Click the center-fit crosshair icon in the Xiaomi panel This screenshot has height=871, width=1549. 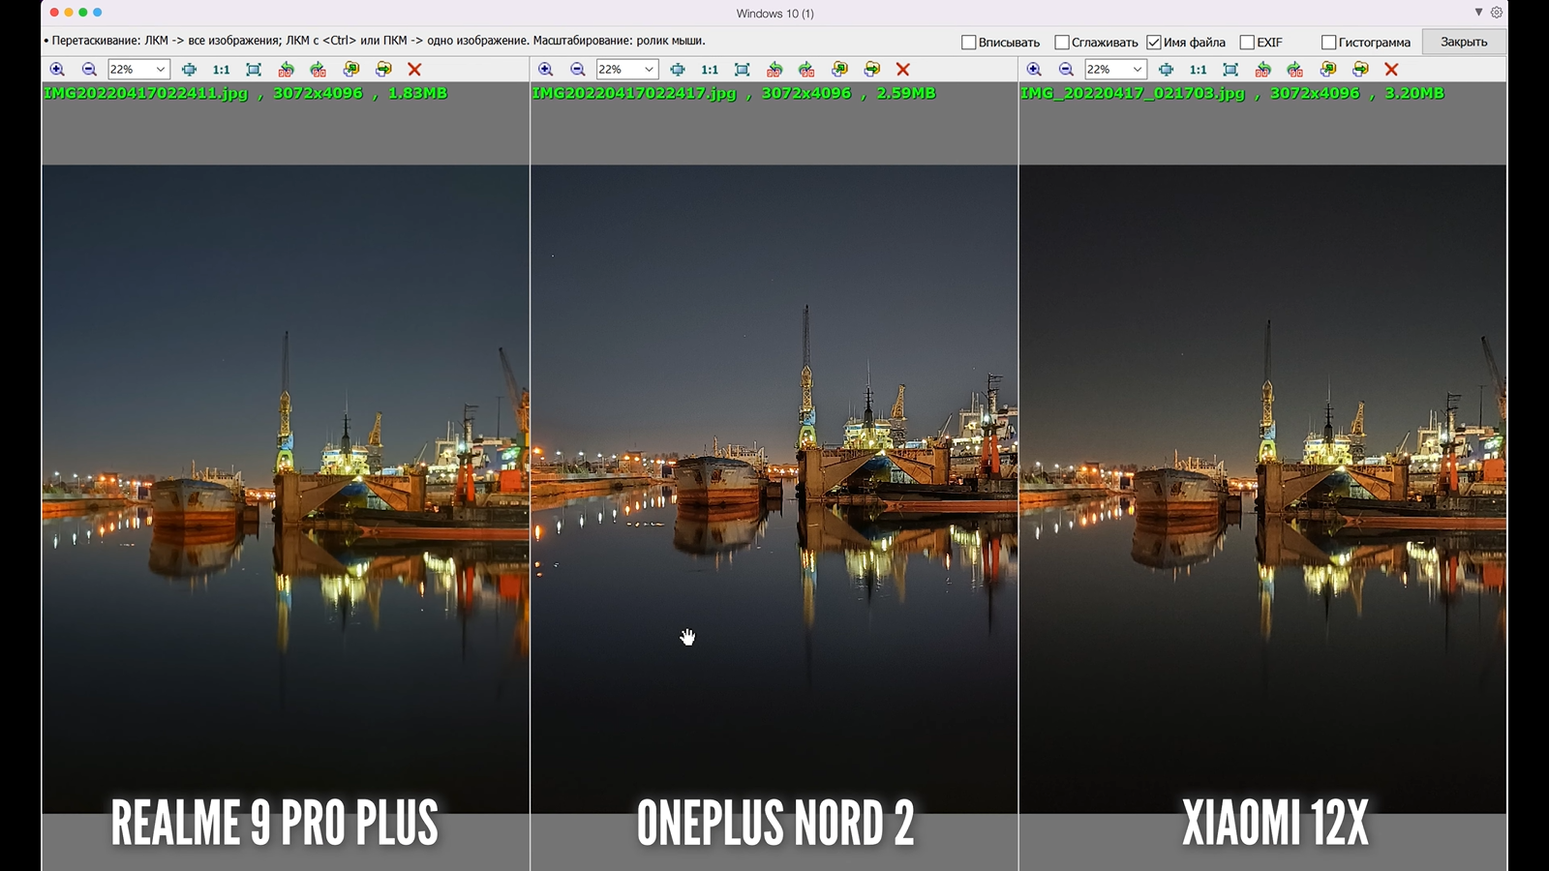coord(1166,70)
